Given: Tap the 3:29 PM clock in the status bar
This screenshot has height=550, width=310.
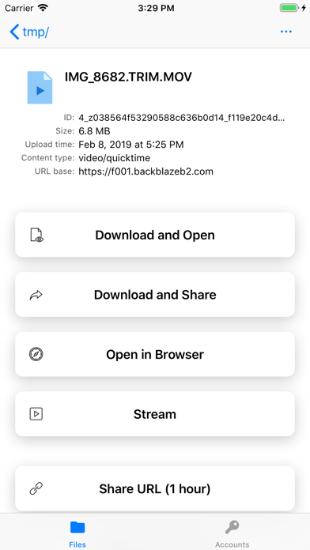Looking at the screenshot, I should pos(156,8).
